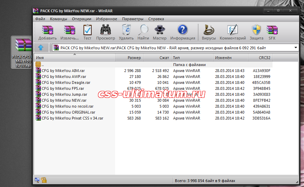Click the CRC value 3D85316A
Viewport: 304px width, 187px height.
(x=261, y=118)
